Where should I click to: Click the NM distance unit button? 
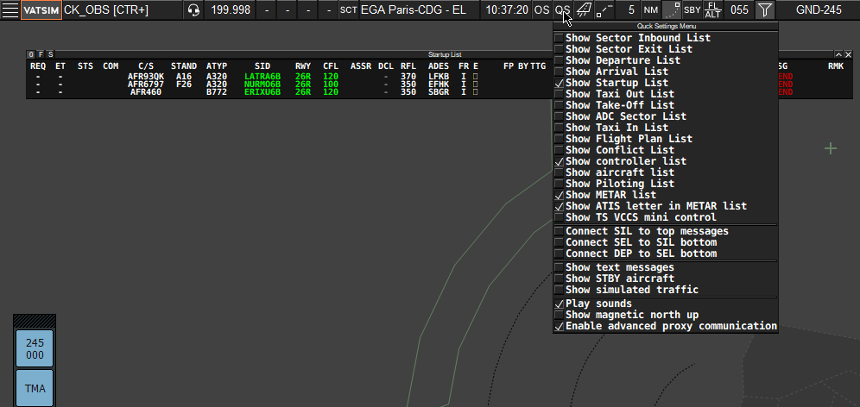point(651,9)
